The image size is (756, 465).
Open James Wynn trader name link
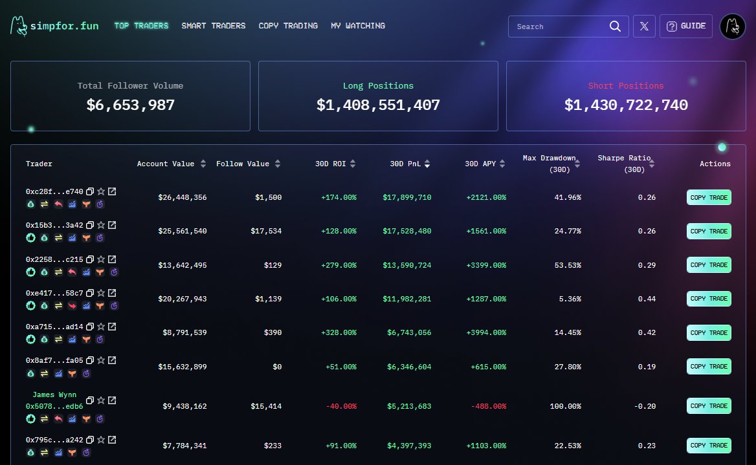click(54, 395)
